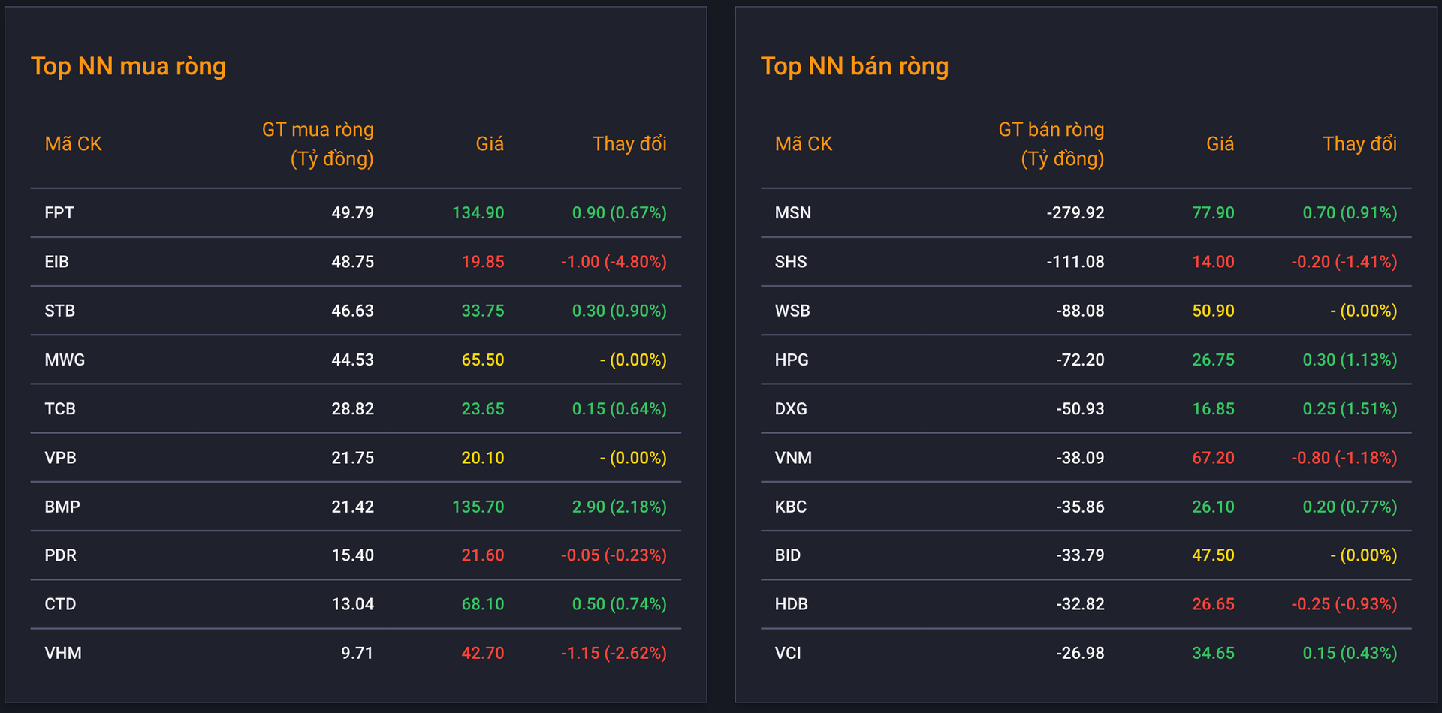Click FPT net buy value 49.79
Screen dimensions: 1442x713
tap(352, 213)
